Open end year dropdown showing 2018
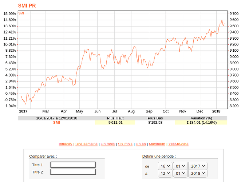 point(198,173)
